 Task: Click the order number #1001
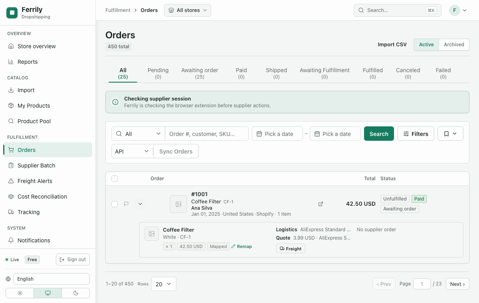click(200, 194)
